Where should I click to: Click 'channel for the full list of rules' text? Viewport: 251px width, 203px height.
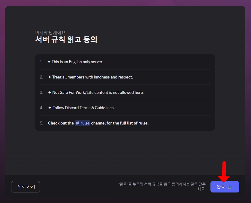pos(120,123)
